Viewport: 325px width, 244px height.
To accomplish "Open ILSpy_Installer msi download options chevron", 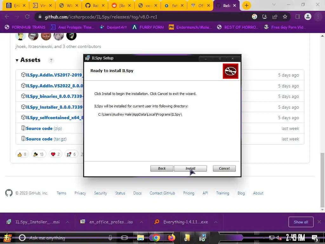I will [x=68, y=222].
